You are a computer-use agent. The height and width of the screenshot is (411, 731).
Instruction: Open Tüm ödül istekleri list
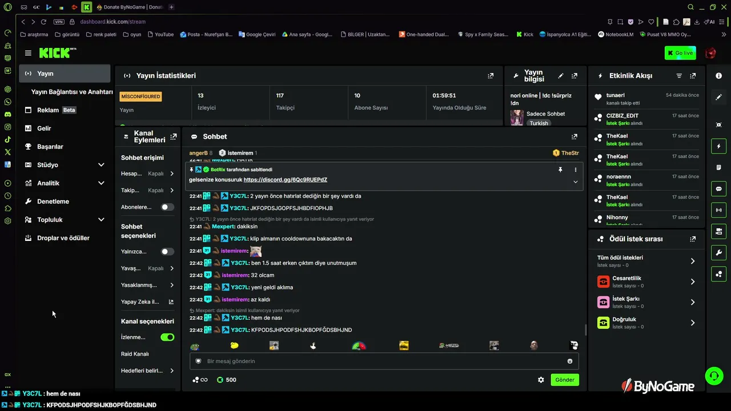[x=646, y=261]
